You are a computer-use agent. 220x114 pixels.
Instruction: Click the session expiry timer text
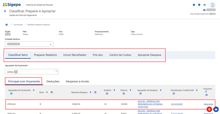[x=203, y=14]
